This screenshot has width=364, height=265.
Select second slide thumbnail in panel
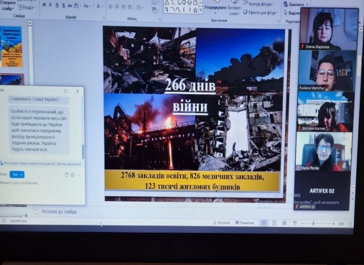tap(12, 79)
